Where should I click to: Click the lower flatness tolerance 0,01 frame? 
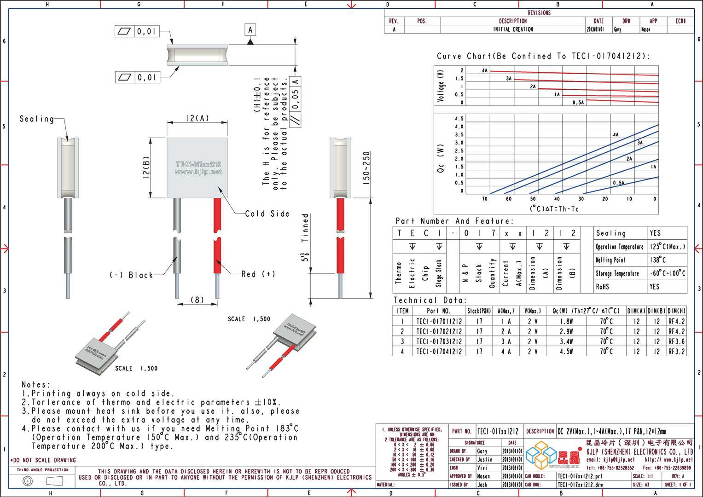(x=137, y=77)
